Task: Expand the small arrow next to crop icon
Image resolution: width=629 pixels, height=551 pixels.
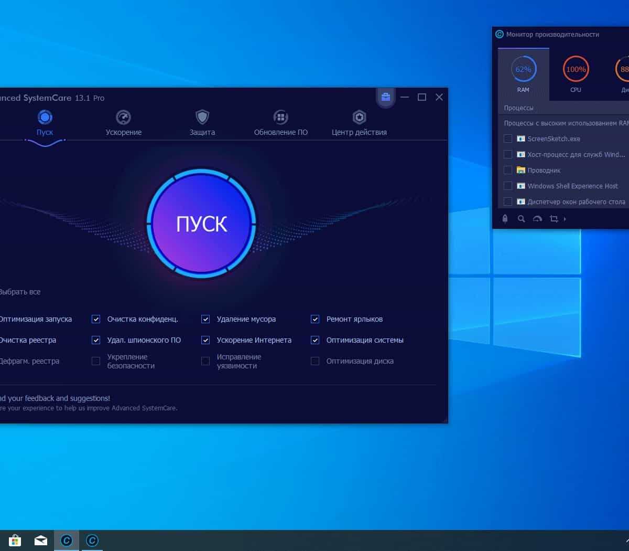Action: coord(565,219)
